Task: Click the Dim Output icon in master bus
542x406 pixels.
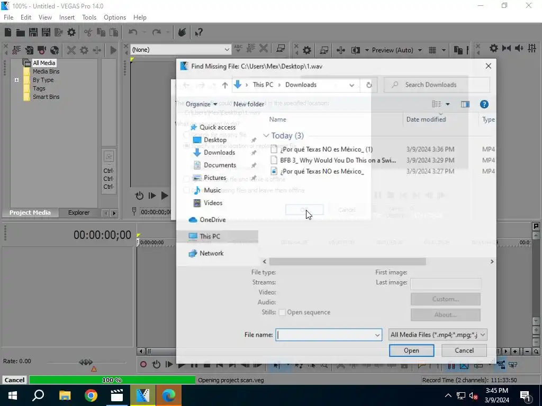Action: tap(519, 48)
